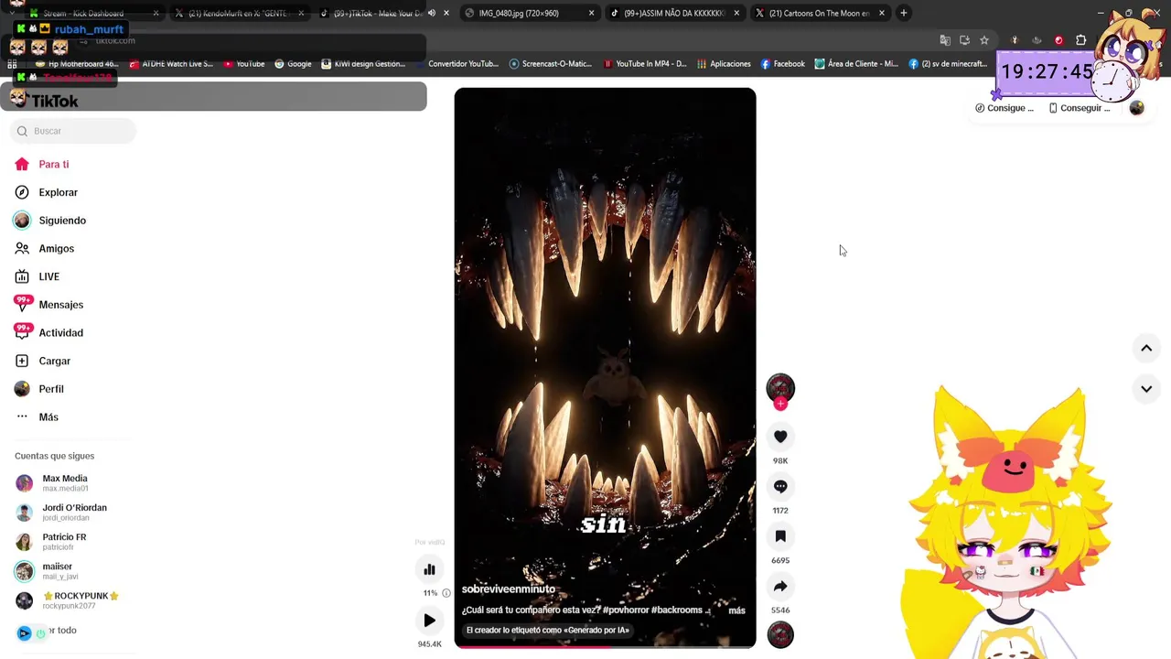Open the sobreviveenminuto creator profile link
Viewport: 1171px width, 659px height.
(508, 589)
